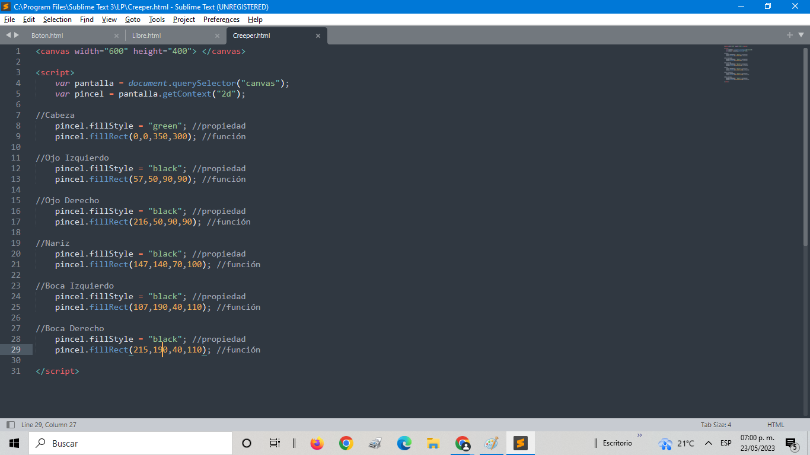Open the Help menu
Image resolution: width=810 pixels, height=455 pixels.
[255, 20]
